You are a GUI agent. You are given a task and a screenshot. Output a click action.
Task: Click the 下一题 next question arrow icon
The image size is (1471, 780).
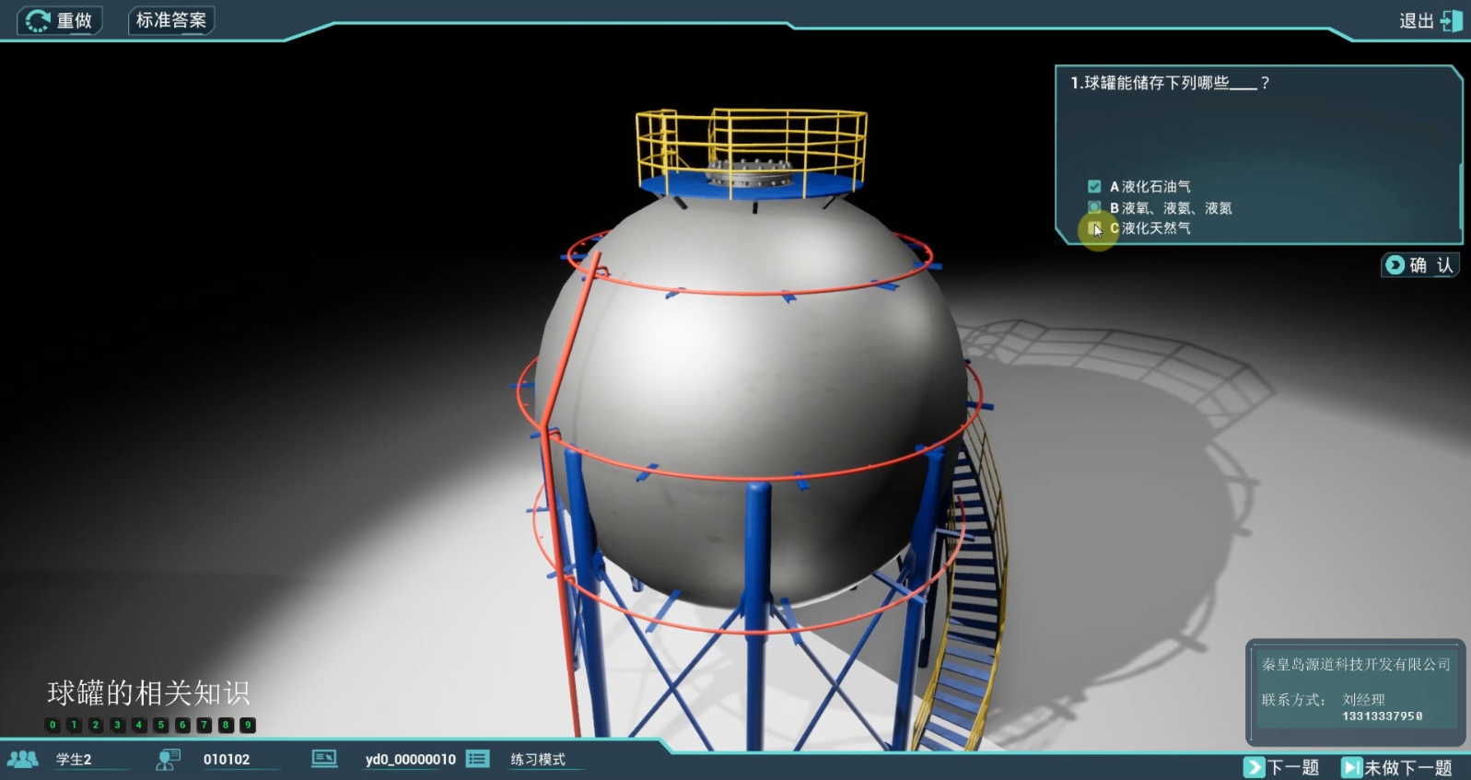coord(1254,767)
